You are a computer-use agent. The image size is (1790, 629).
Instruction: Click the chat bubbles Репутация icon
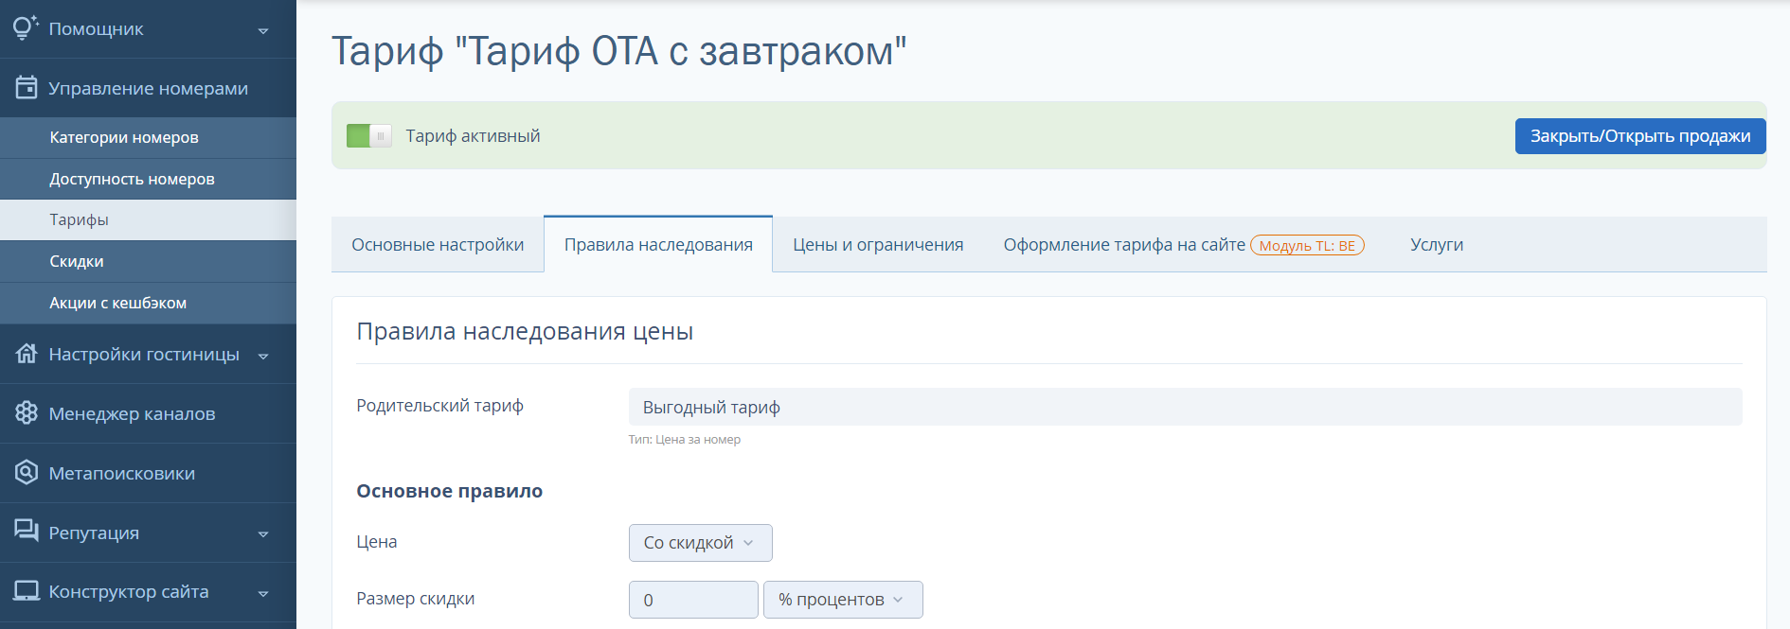click(x=27, y=531)
